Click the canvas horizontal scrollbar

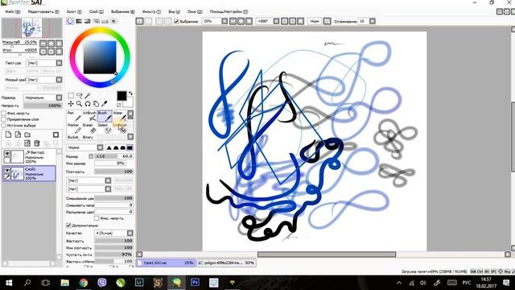point(327,255)
